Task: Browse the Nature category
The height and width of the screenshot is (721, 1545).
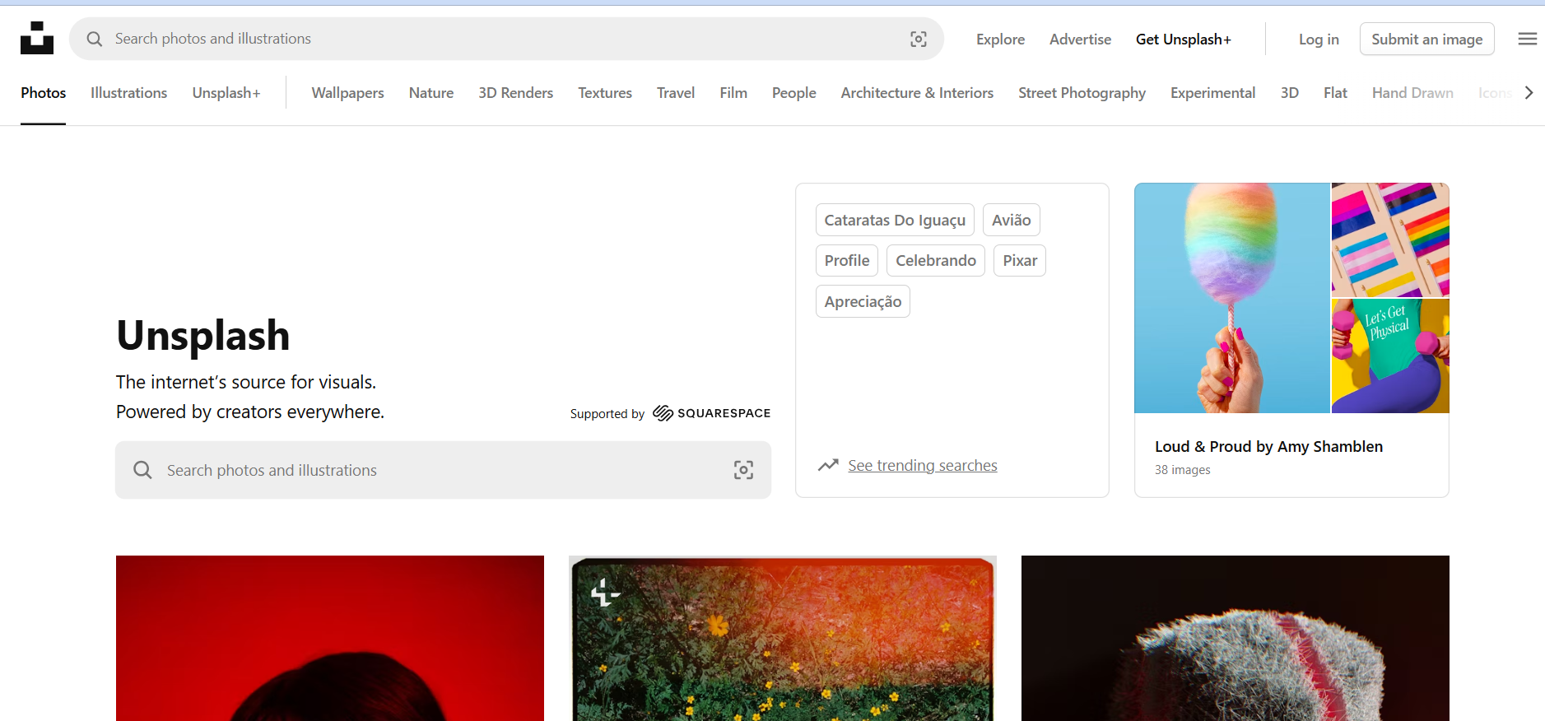Action: point(431,93)
